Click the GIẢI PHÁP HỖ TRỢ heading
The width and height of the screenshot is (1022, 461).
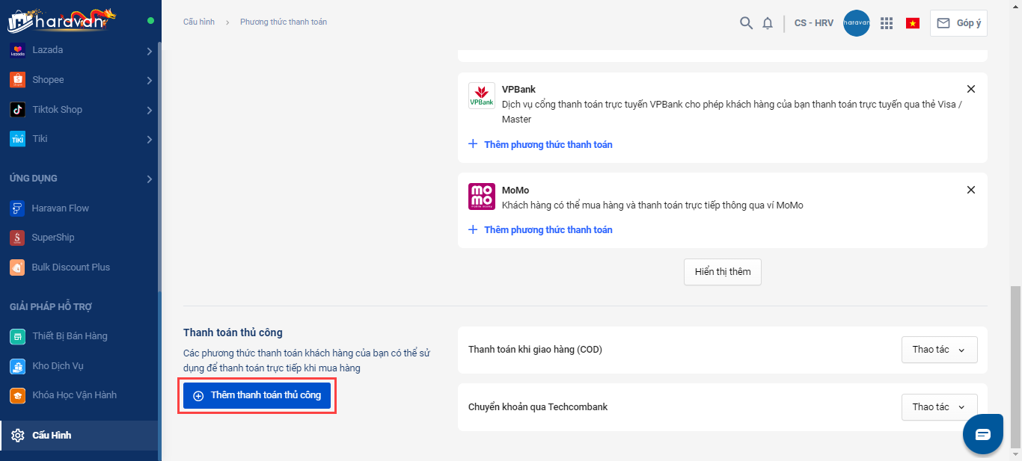coord(51,307)
